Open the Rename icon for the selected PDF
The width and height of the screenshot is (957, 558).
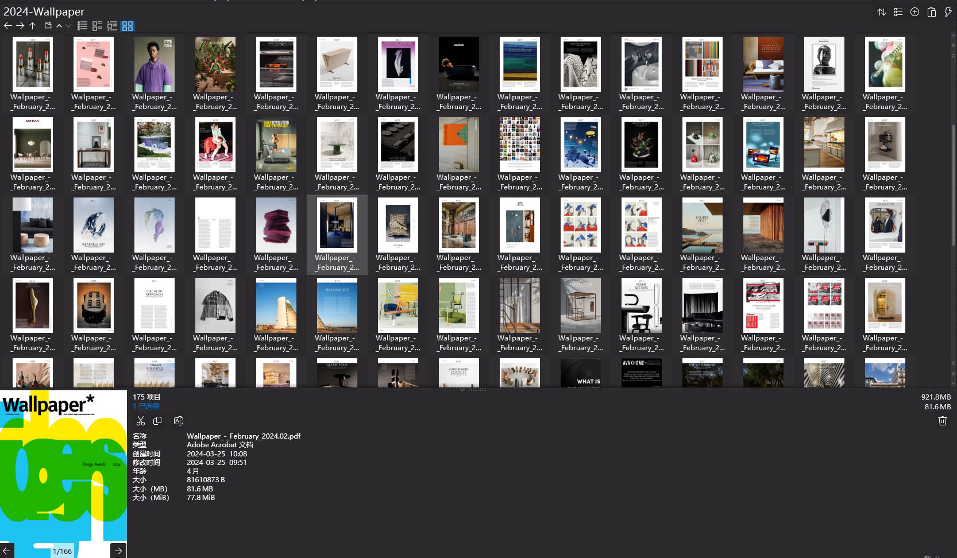click(178, 421)
